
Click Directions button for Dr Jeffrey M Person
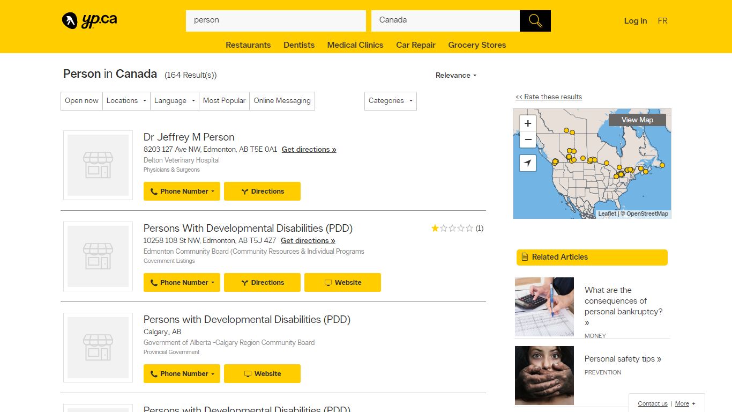coord(262,192)
